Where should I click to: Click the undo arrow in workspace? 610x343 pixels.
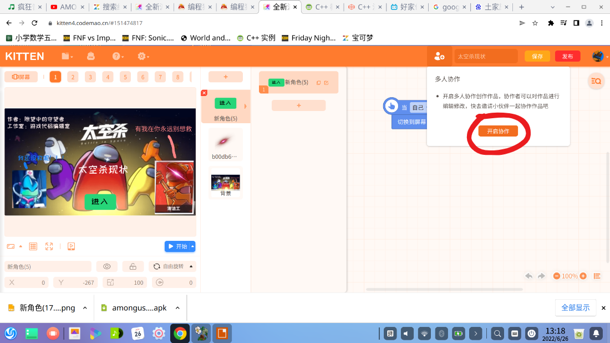click(x=528, y=276)
